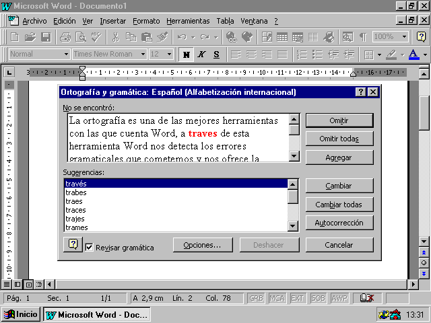Open the Archivo menu
The width and height of the screenshot is (431, 323).
pyautogui.click(x=34, y=21)
